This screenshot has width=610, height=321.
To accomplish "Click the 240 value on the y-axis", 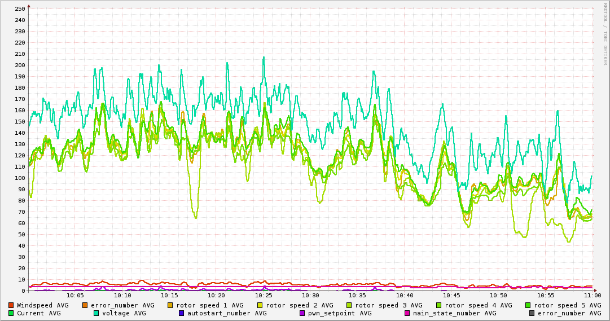I will 19,20.
